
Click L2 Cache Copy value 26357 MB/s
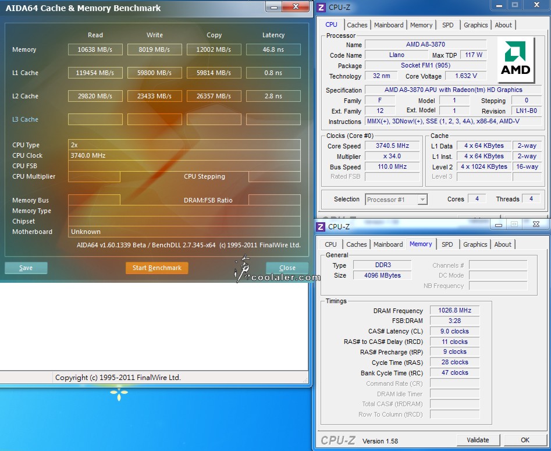click(x=214, y=96)
